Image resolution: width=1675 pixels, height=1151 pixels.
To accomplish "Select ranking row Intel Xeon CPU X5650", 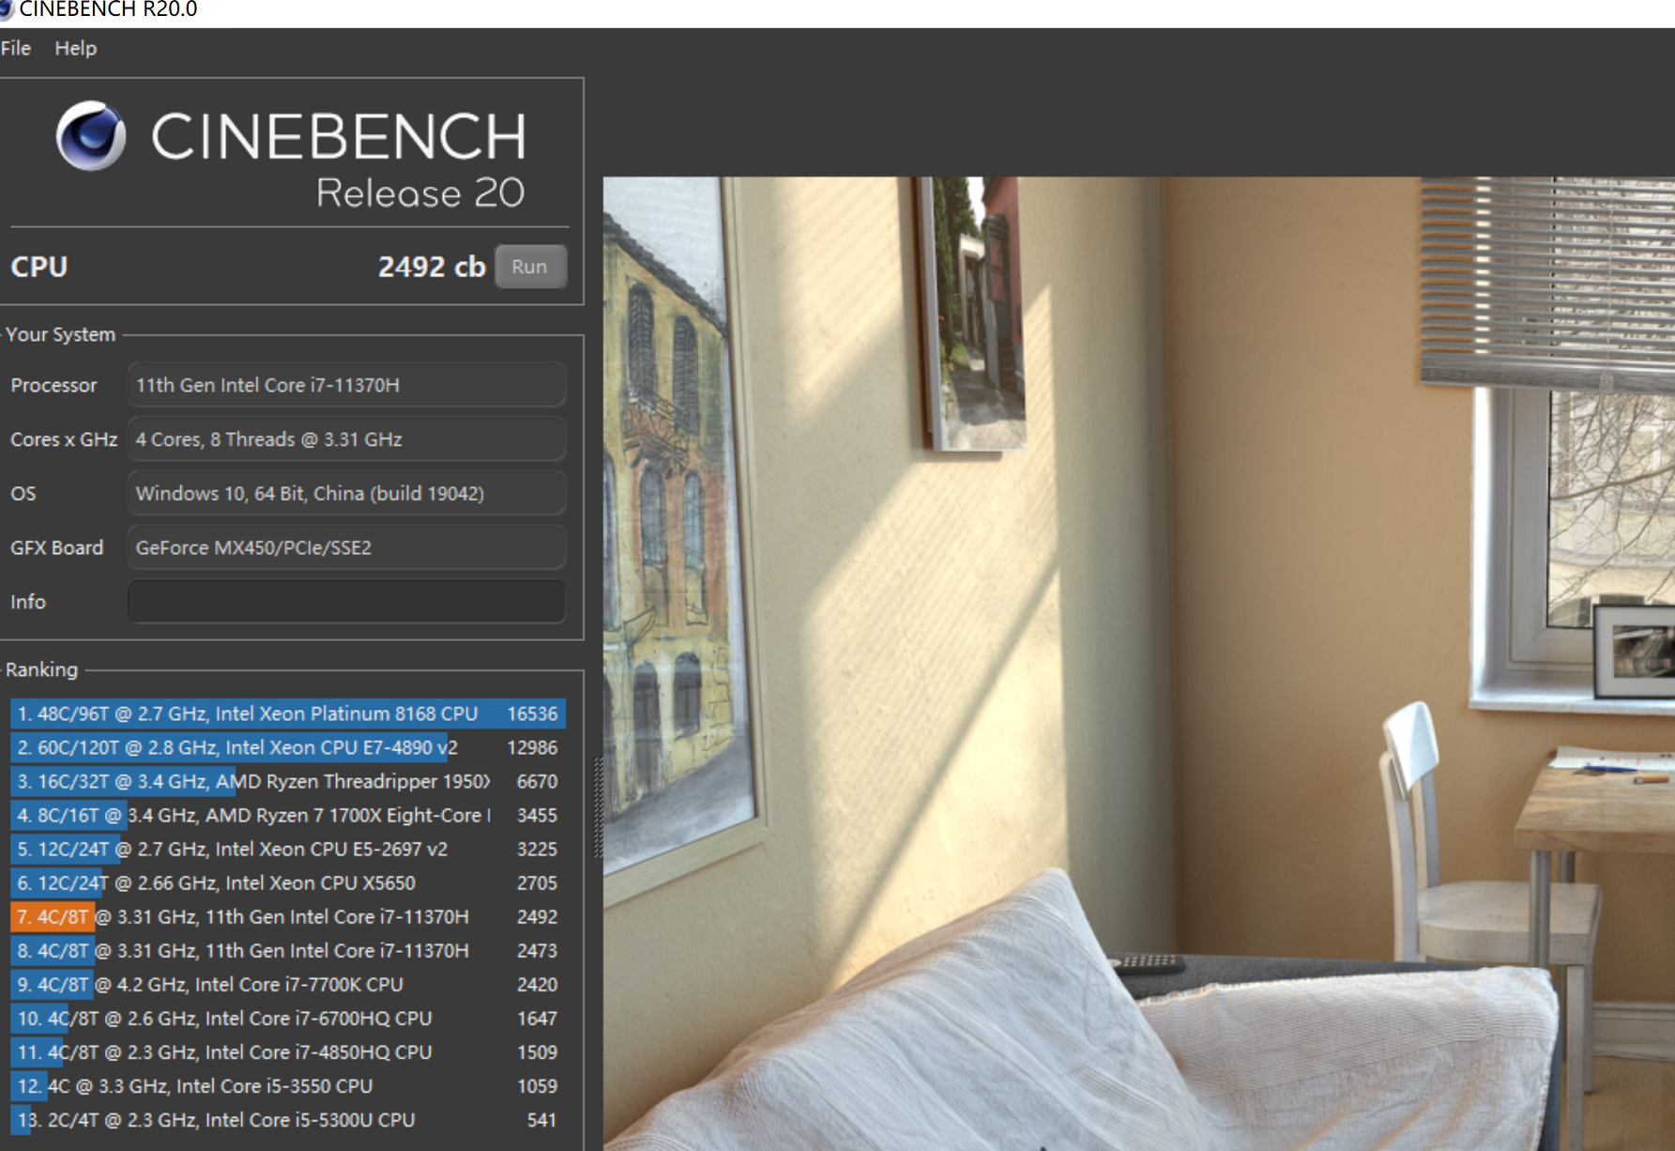I will pos(288,882).
